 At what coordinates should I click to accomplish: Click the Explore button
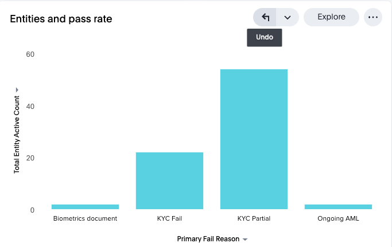click(x=331, y=17)
